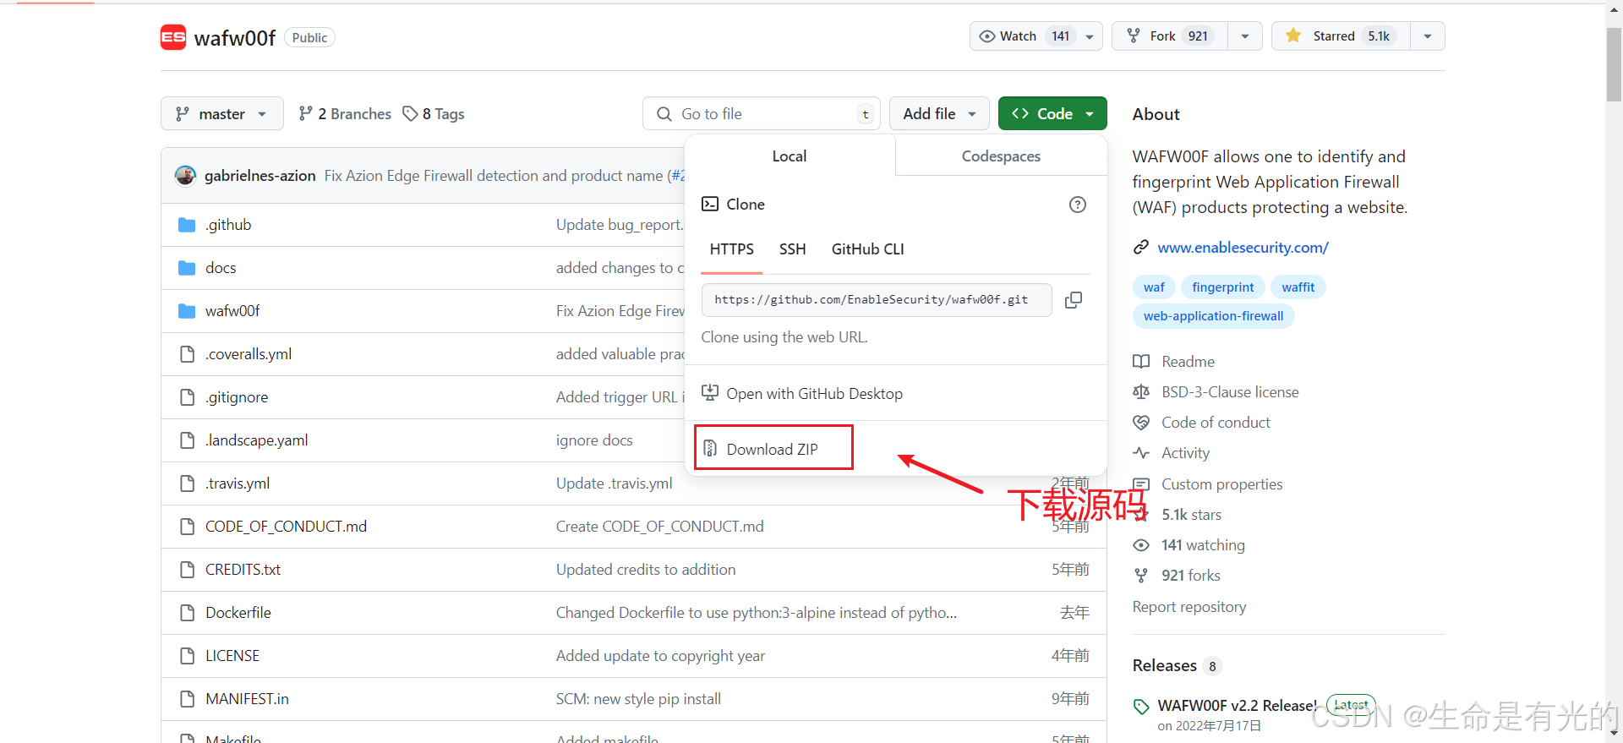This screenshot has width=1623, height=743.
Task: Open the master branch dropdown
Action: (221, 114)
